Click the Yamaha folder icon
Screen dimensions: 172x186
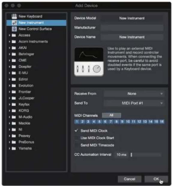pyautogui.click(x=14, y=148)
